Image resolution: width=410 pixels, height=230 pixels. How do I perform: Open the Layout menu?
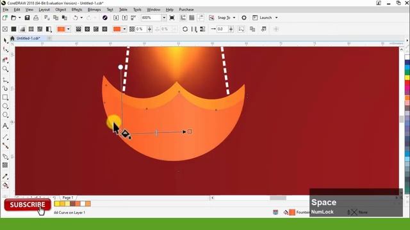[44, 10]
